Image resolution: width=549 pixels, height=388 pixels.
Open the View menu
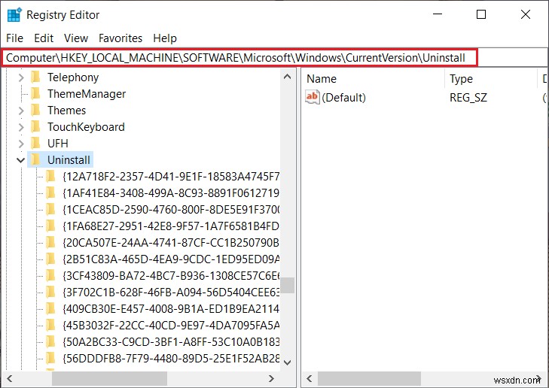point(75,38)
